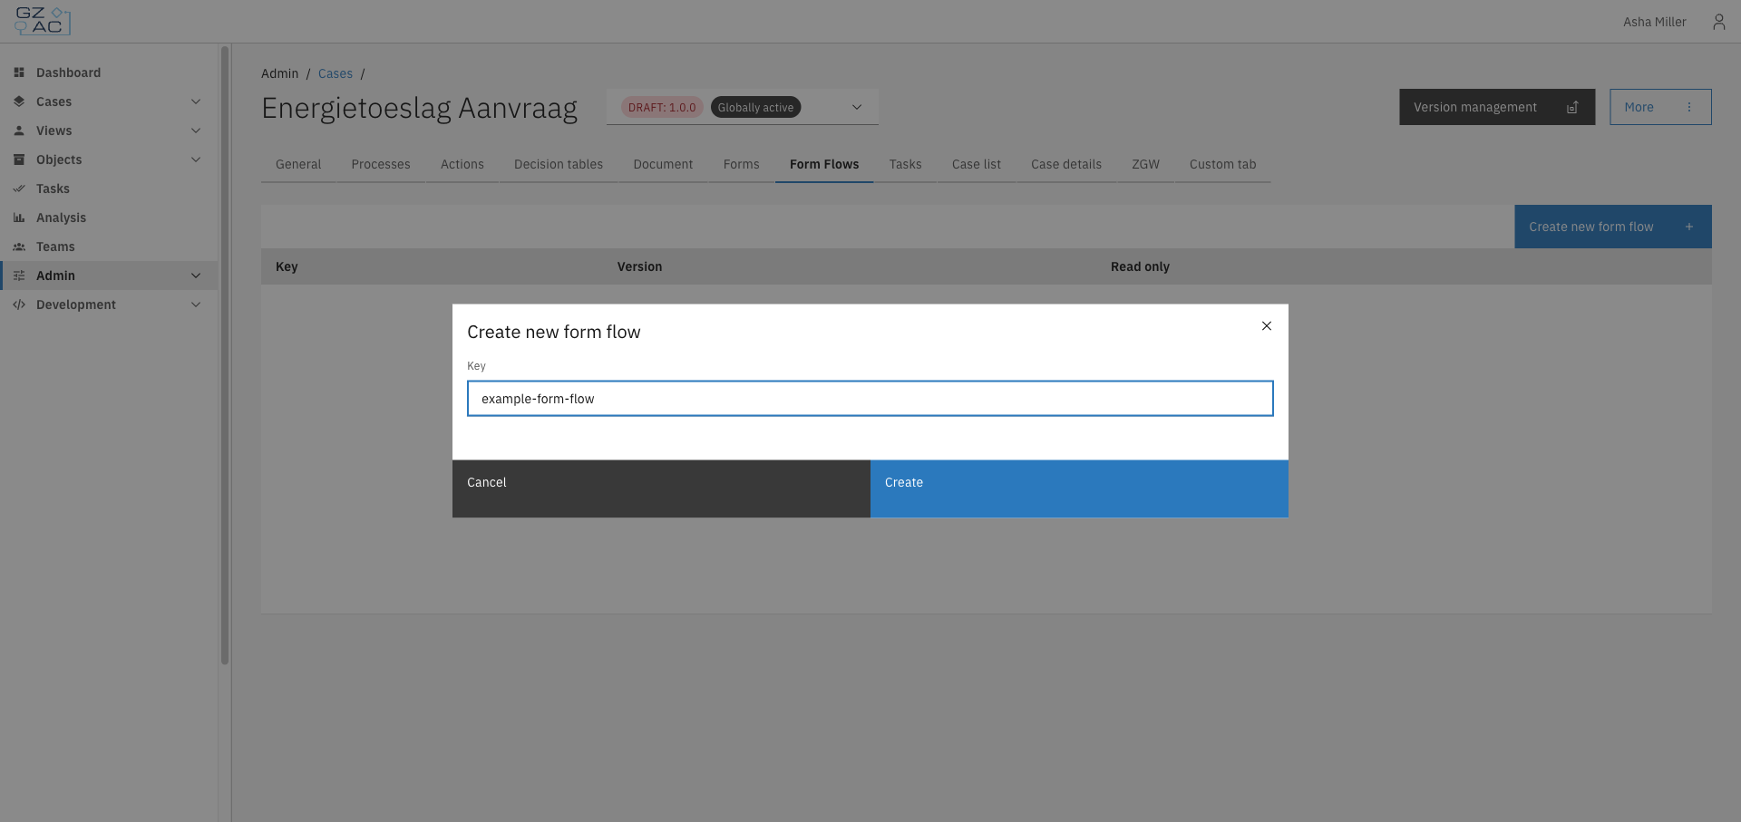Click the Admin settings-sliders icon

point(19,276)
